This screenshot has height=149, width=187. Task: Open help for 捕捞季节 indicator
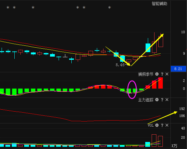click(162, 74)
